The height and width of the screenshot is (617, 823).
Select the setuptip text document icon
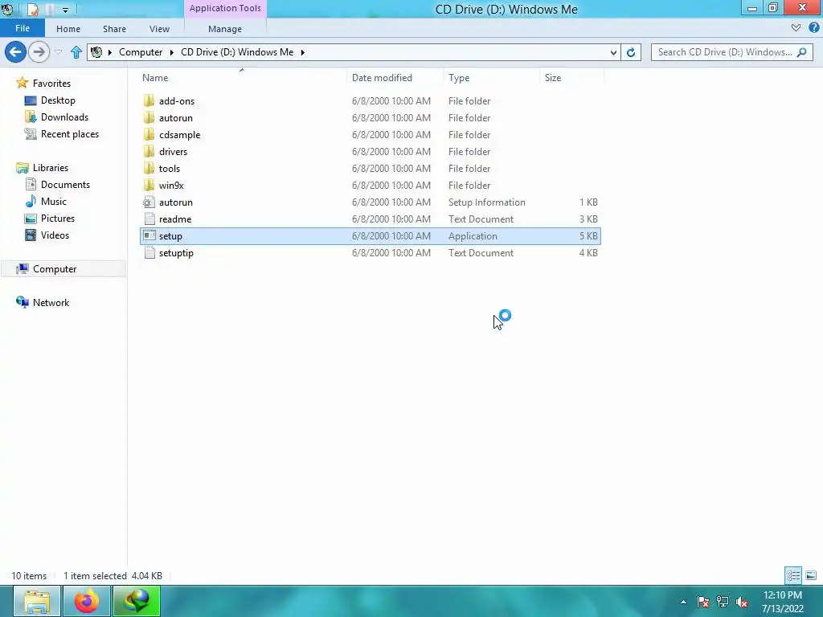click(x=149, y=252)
